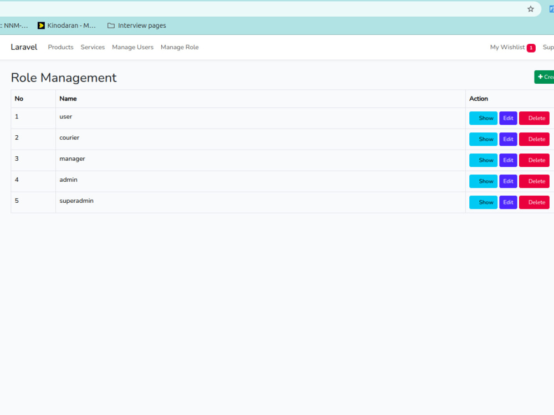This screenshot has width=554, height=415.
Task: Show the courier role
Action: pos(483,139)
